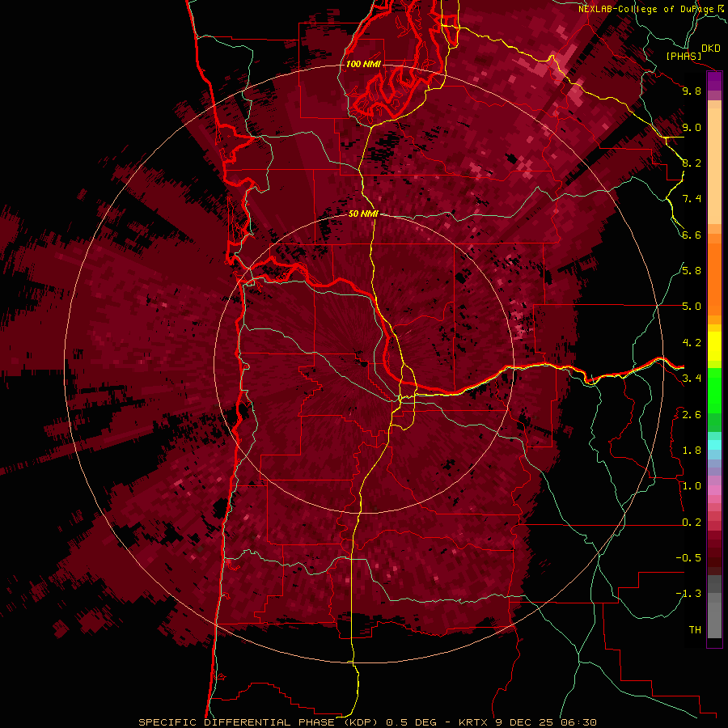Viewport: 728px width, 728px height.
Task: Click the -0.5 scale value
Action: (688, 558)
